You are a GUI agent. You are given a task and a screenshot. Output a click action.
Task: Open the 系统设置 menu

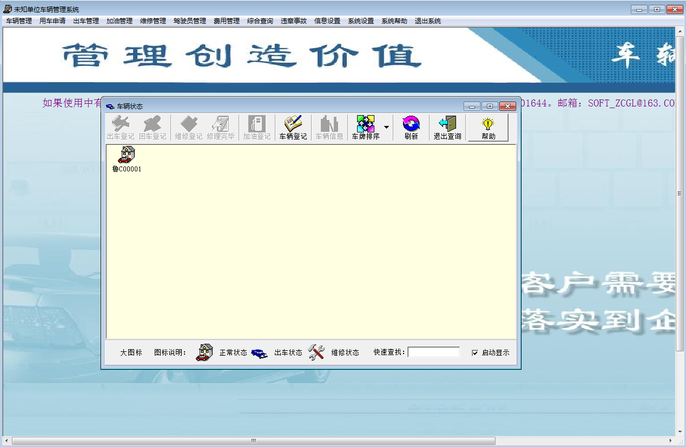tap(361, 21)
